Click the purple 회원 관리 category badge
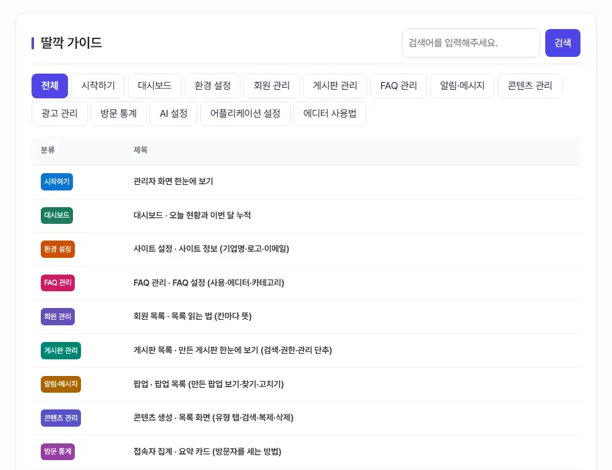The height and width of the screenshot is (470, 612). 57,317
